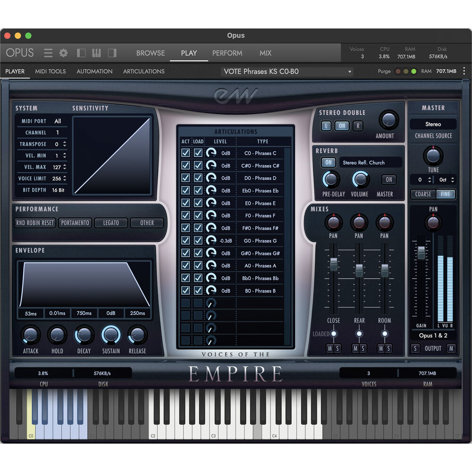This screenshot has height=472, width=472.
Task: Toggle the left sidebar panel icon
Action: pos(81,53)
